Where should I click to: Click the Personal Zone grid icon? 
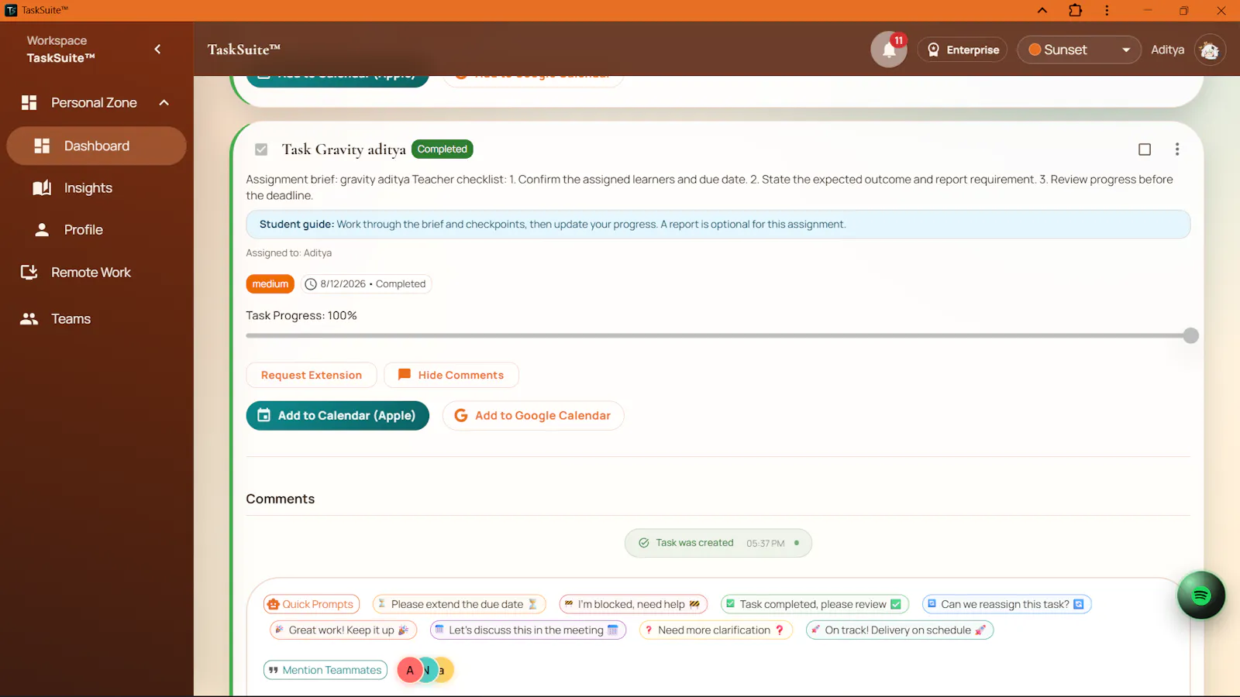point(29,103)
